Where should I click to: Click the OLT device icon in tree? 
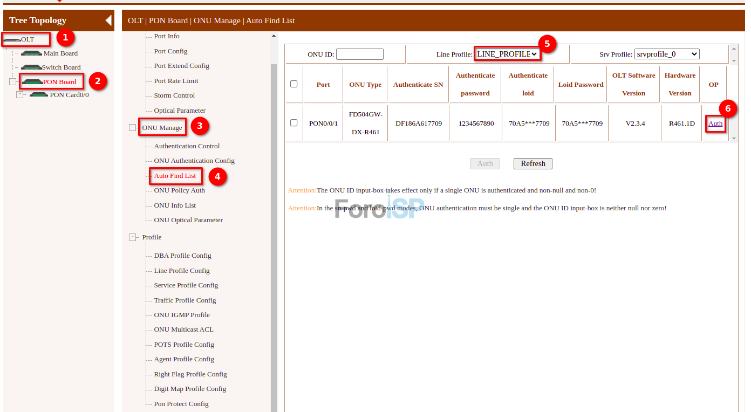coord(12,40)
